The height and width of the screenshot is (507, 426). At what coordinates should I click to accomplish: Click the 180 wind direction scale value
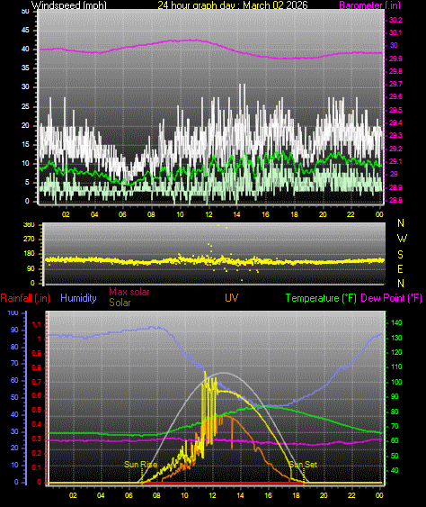[29, 254]
